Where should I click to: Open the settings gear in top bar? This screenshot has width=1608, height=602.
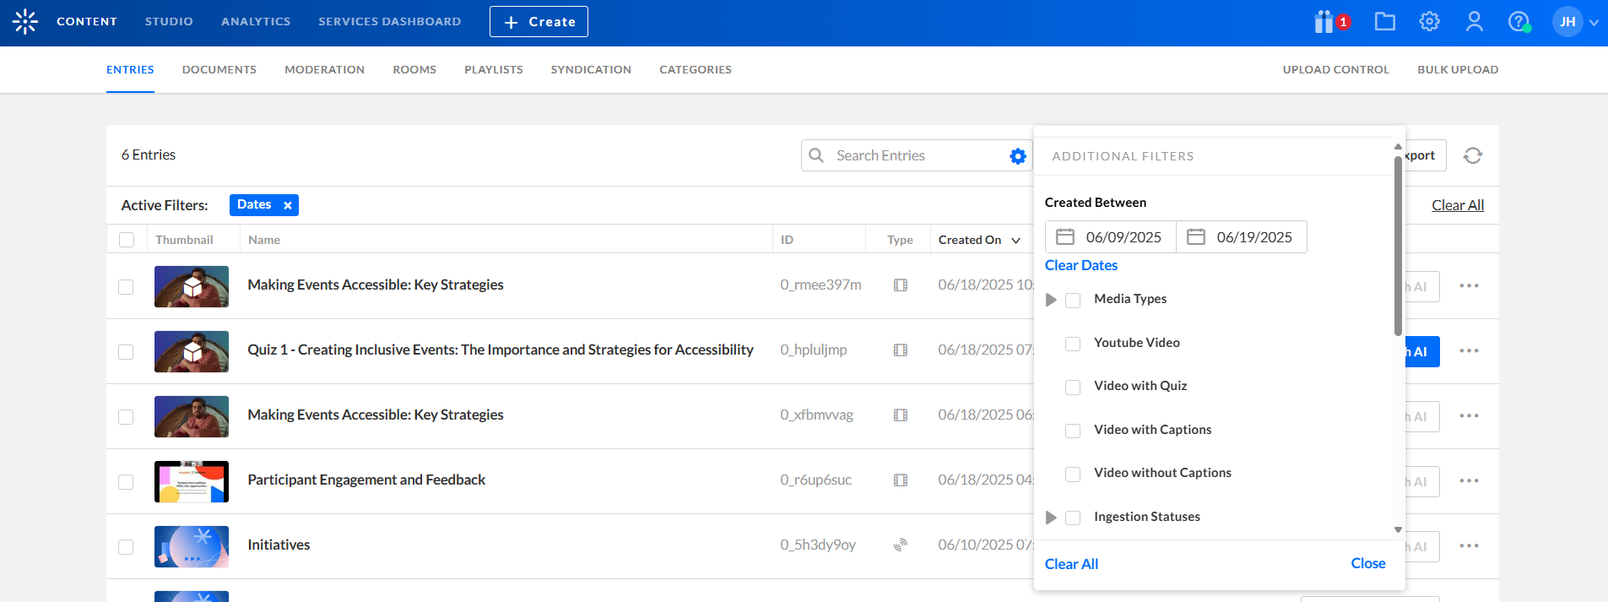(x=1429, y=21)
